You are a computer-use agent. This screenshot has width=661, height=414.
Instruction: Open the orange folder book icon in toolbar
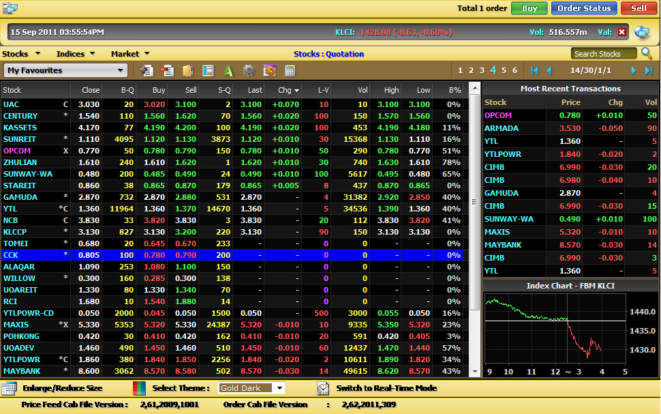click(187, 70)
